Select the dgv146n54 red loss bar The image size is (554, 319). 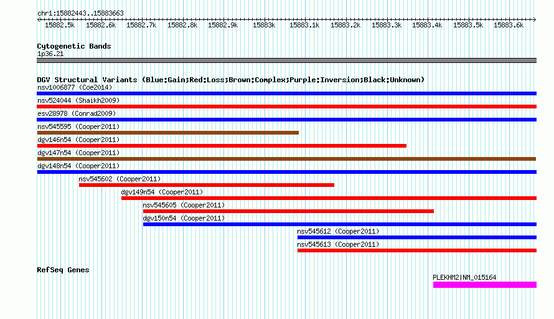pyautogui.click(x=222, y=146)
